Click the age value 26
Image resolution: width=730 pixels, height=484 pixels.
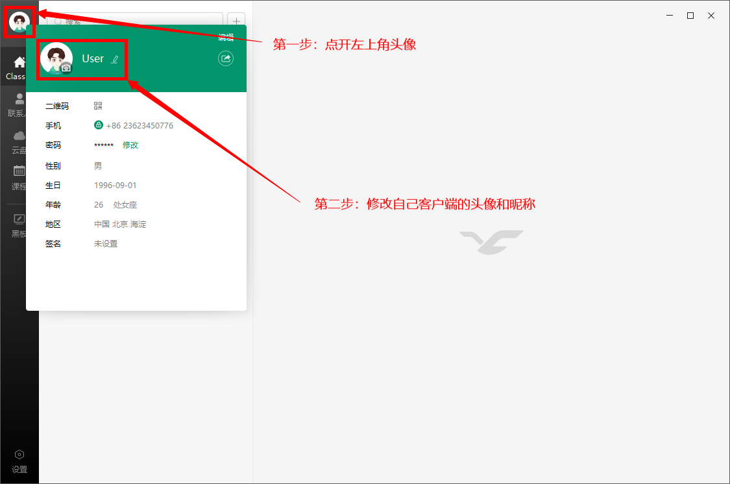click(x=99, y=205)
